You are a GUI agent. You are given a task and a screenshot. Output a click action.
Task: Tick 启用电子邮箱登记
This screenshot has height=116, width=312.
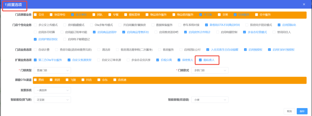coord(65,39)
